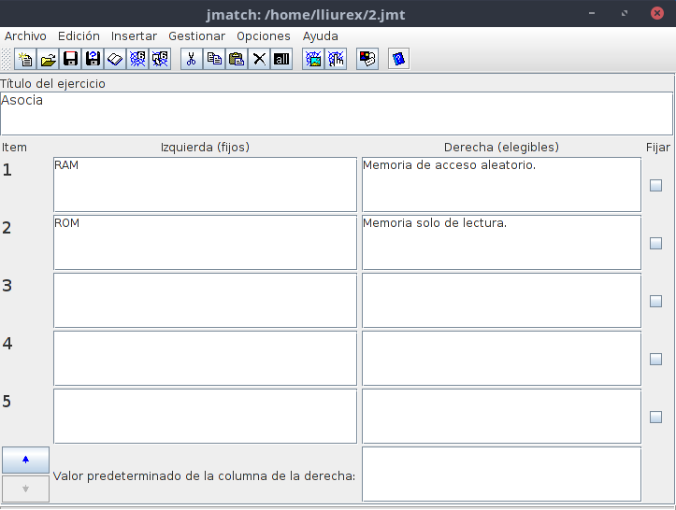The image size is (676, 510).
Task: Open a file using the folder icon
Action: (49, 59)
